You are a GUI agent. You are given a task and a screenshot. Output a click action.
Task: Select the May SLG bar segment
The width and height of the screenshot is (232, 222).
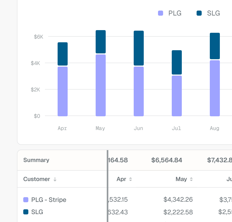point(101,42)
